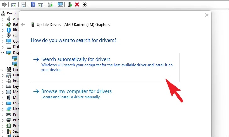The width and height of the screenshot is (229, 137).
Task: Expand the Disk drives chevron
Action: pyautogui.click(x=3, y=47)
